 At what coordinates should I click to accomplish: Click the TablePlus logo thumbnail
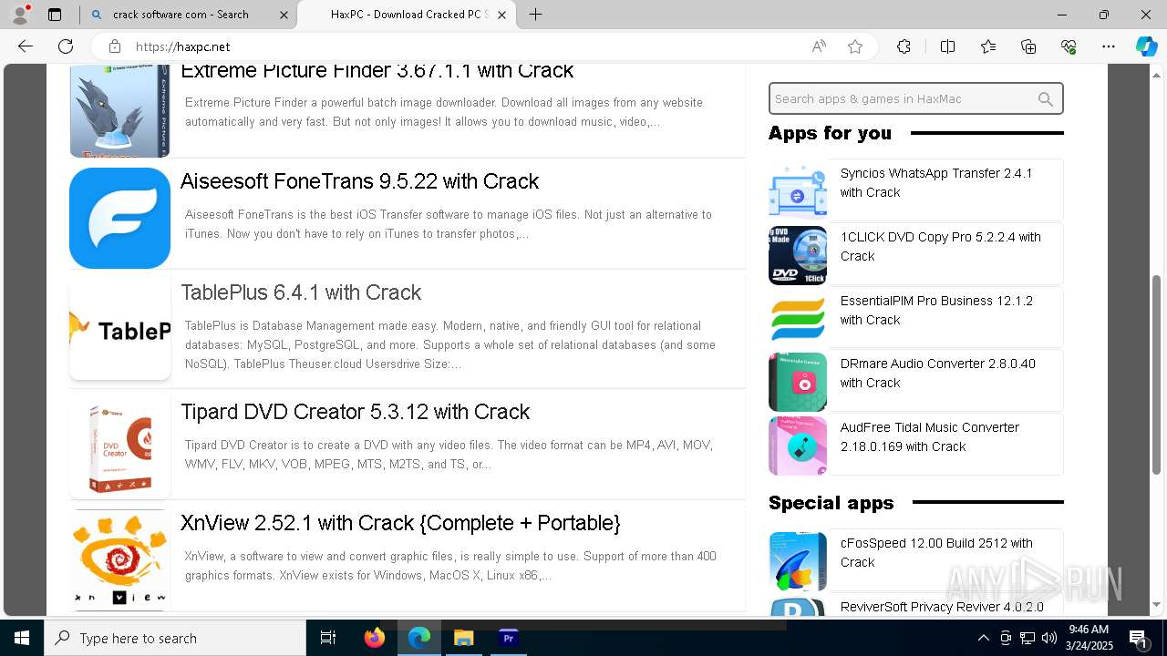coord(119,329)
